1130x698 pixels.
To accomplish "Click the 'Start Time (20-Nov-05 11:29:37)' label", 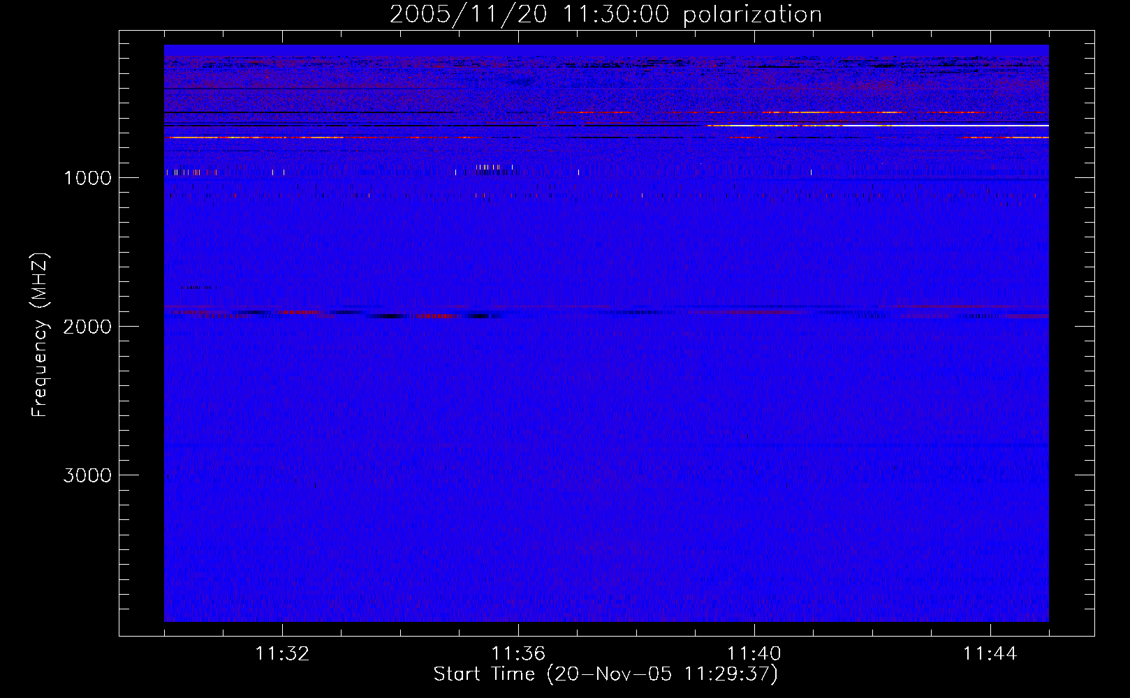I will click(606, 674).
